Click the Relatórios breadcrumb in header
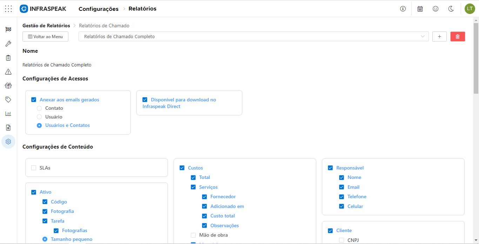Viewport: 479px width, 244px height. [x=142, y=9]
